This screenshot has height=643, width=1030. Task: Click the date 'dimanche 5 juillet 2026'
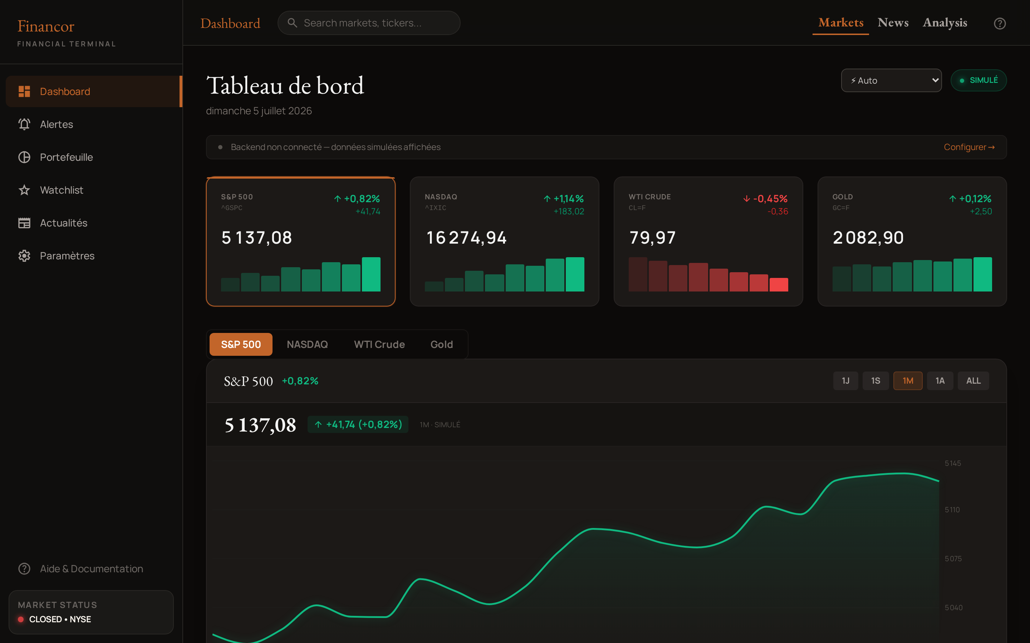click(x=259, y=111)
